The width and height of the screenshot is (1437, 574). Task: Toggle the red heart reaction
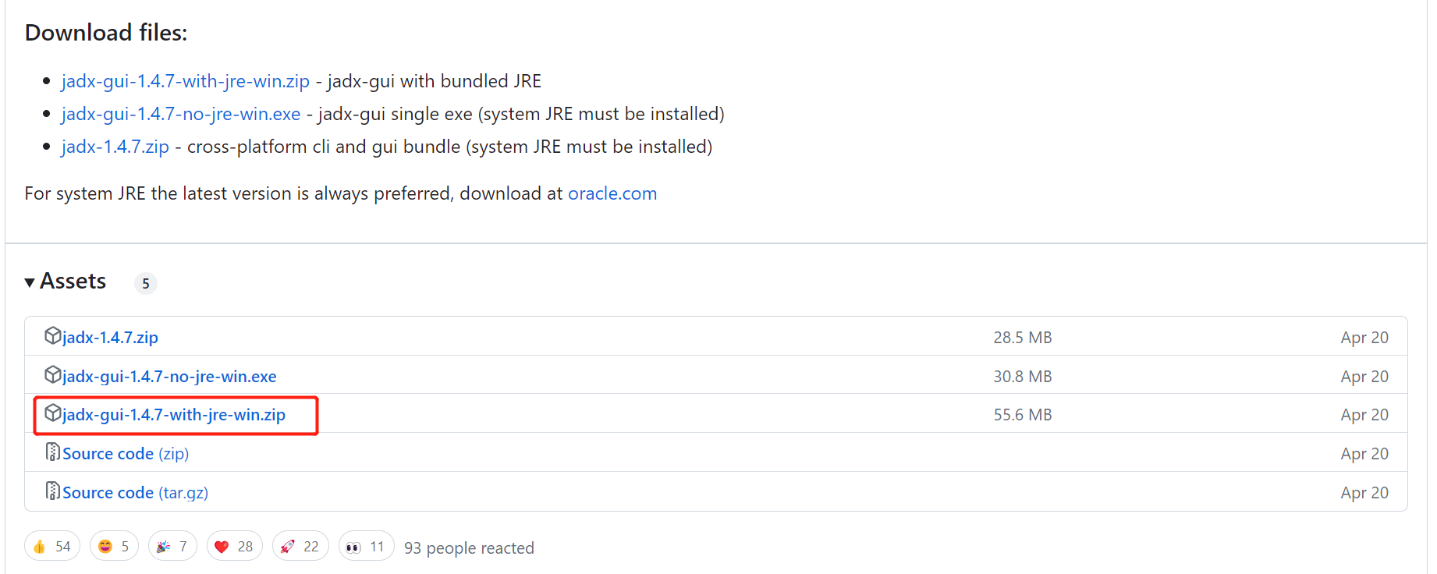234,547
